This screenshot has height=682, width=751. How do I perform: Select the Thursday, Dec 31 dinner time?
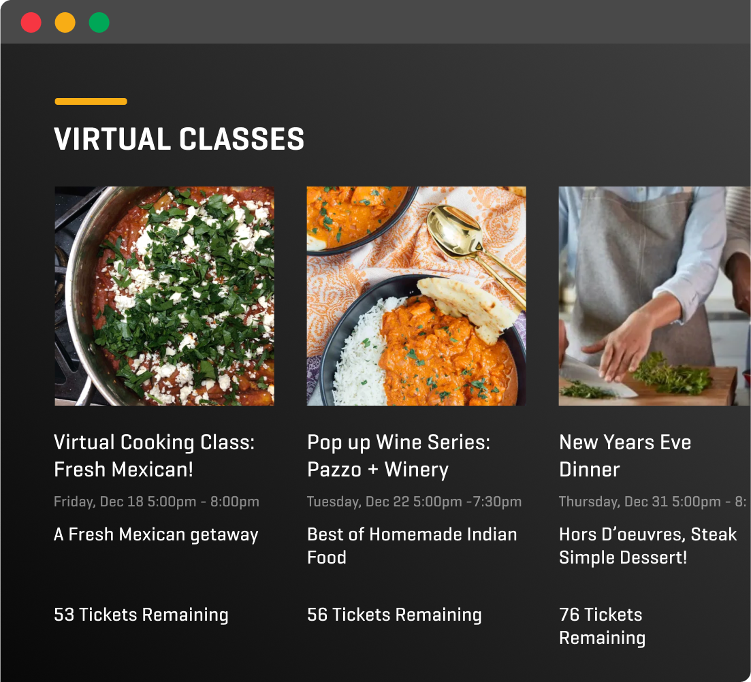pos(653,502)
